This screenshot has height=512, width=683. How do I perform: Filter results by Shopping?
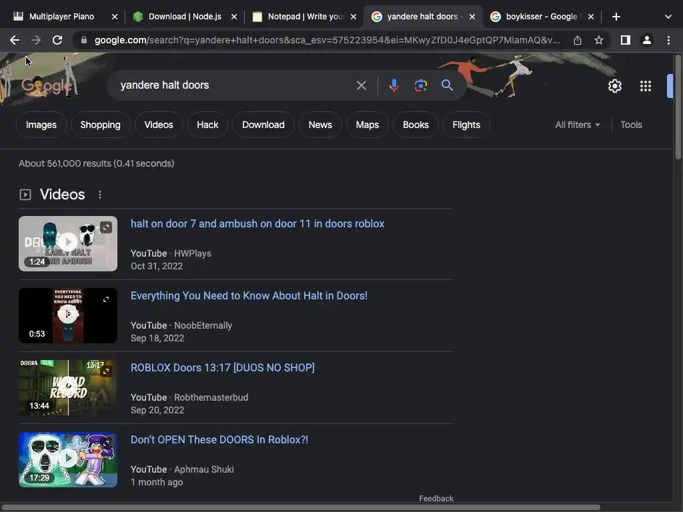(x=100, y=125)
